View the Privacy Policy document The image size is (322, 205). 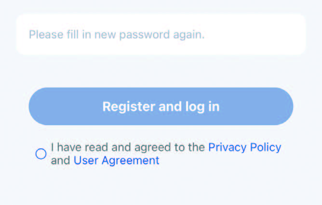tap(244, 147)
